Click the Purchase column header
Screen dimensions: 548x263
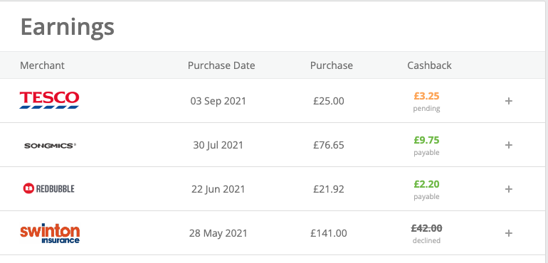[x=332, y=65]
